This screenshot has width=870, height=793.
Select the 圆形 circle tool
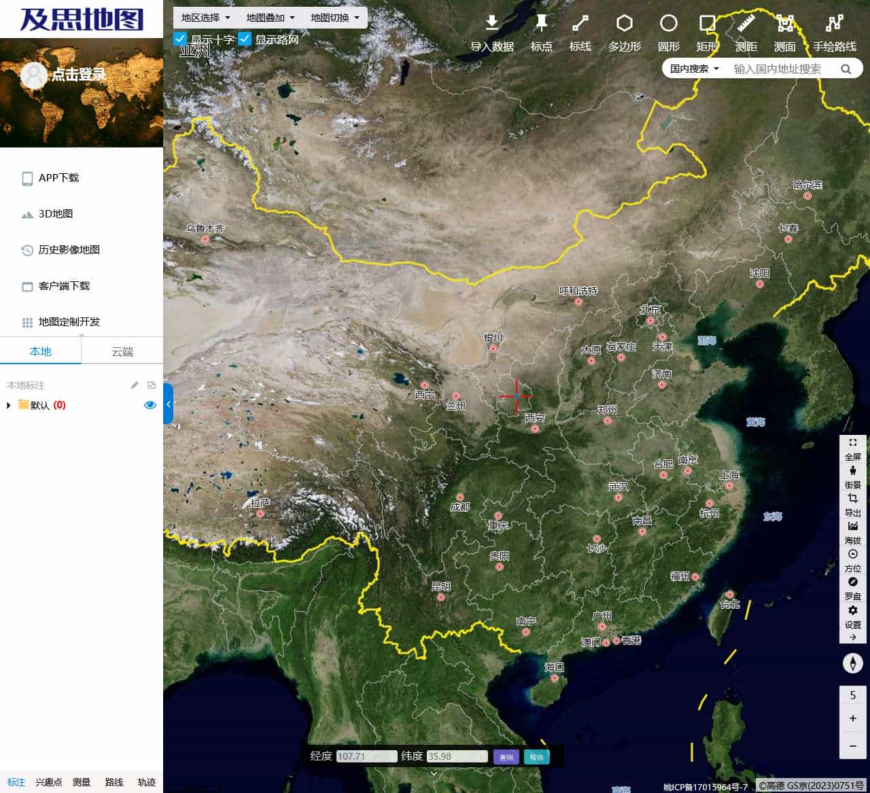click(x=669, y=32)
